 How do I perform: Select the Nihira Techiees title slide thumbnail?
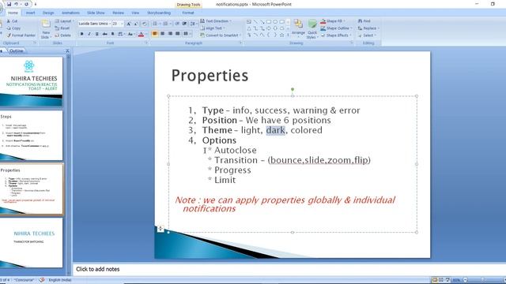[x=32, y=81]
